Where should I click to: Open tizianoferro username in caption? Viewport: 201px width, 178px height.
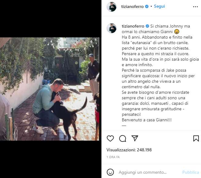pos(133,26)
